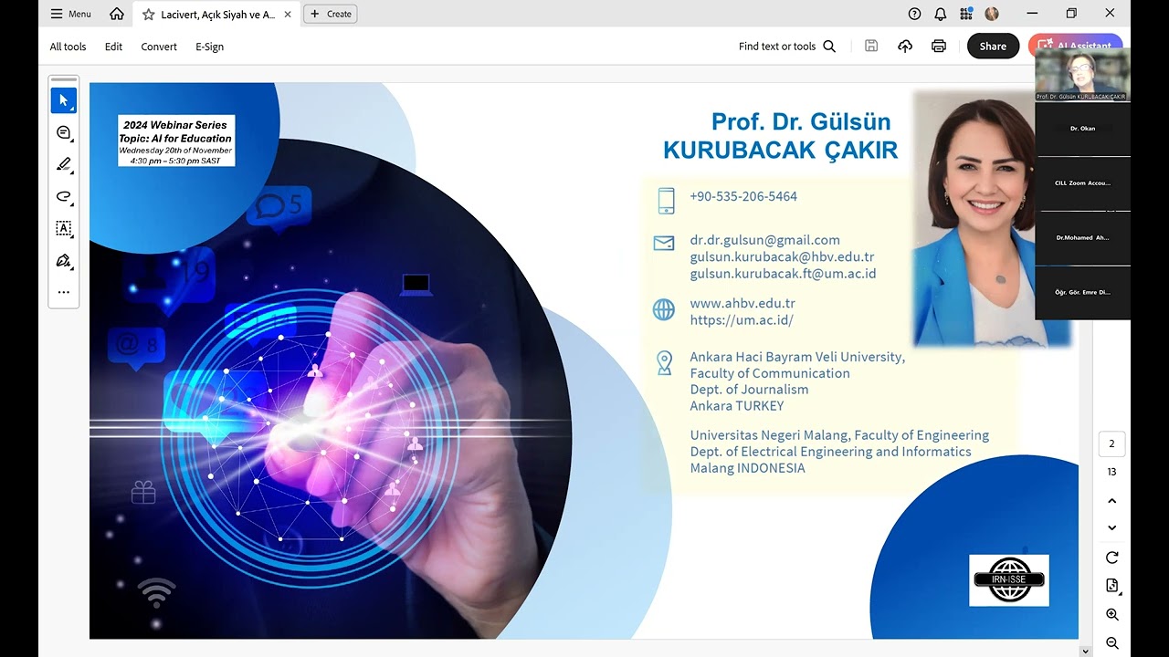
Task: Click the envelope mail icon in slide
Action: (664, 243)
